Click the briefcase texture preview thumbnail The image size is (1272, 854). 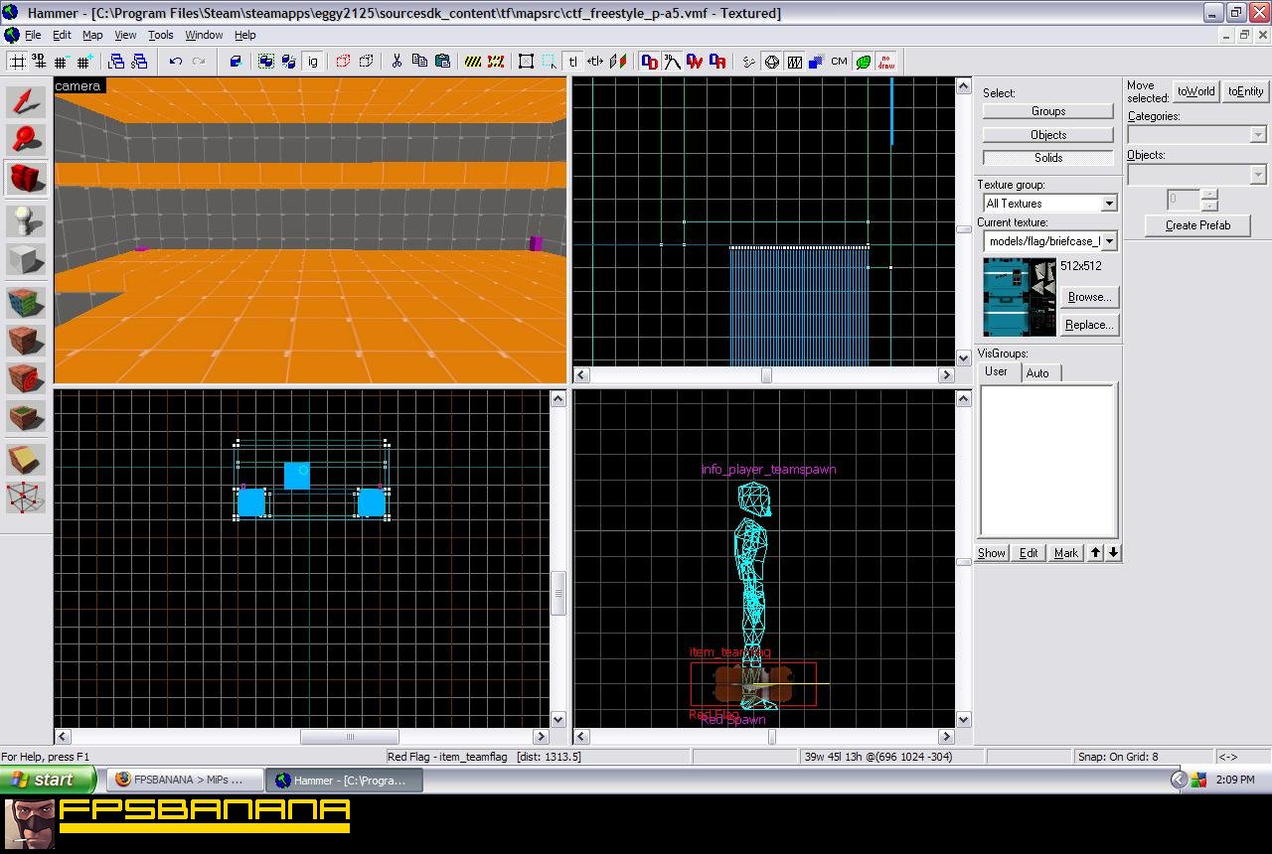coord(1020,298)
